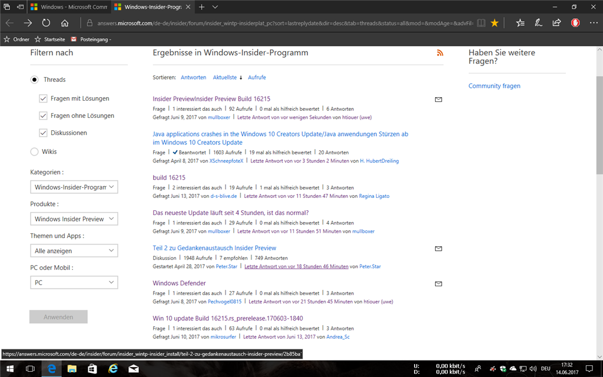Viewport: 603px width, 377px height.
Task: Click the share icon in toolbar
Action: tap(556, 23)
